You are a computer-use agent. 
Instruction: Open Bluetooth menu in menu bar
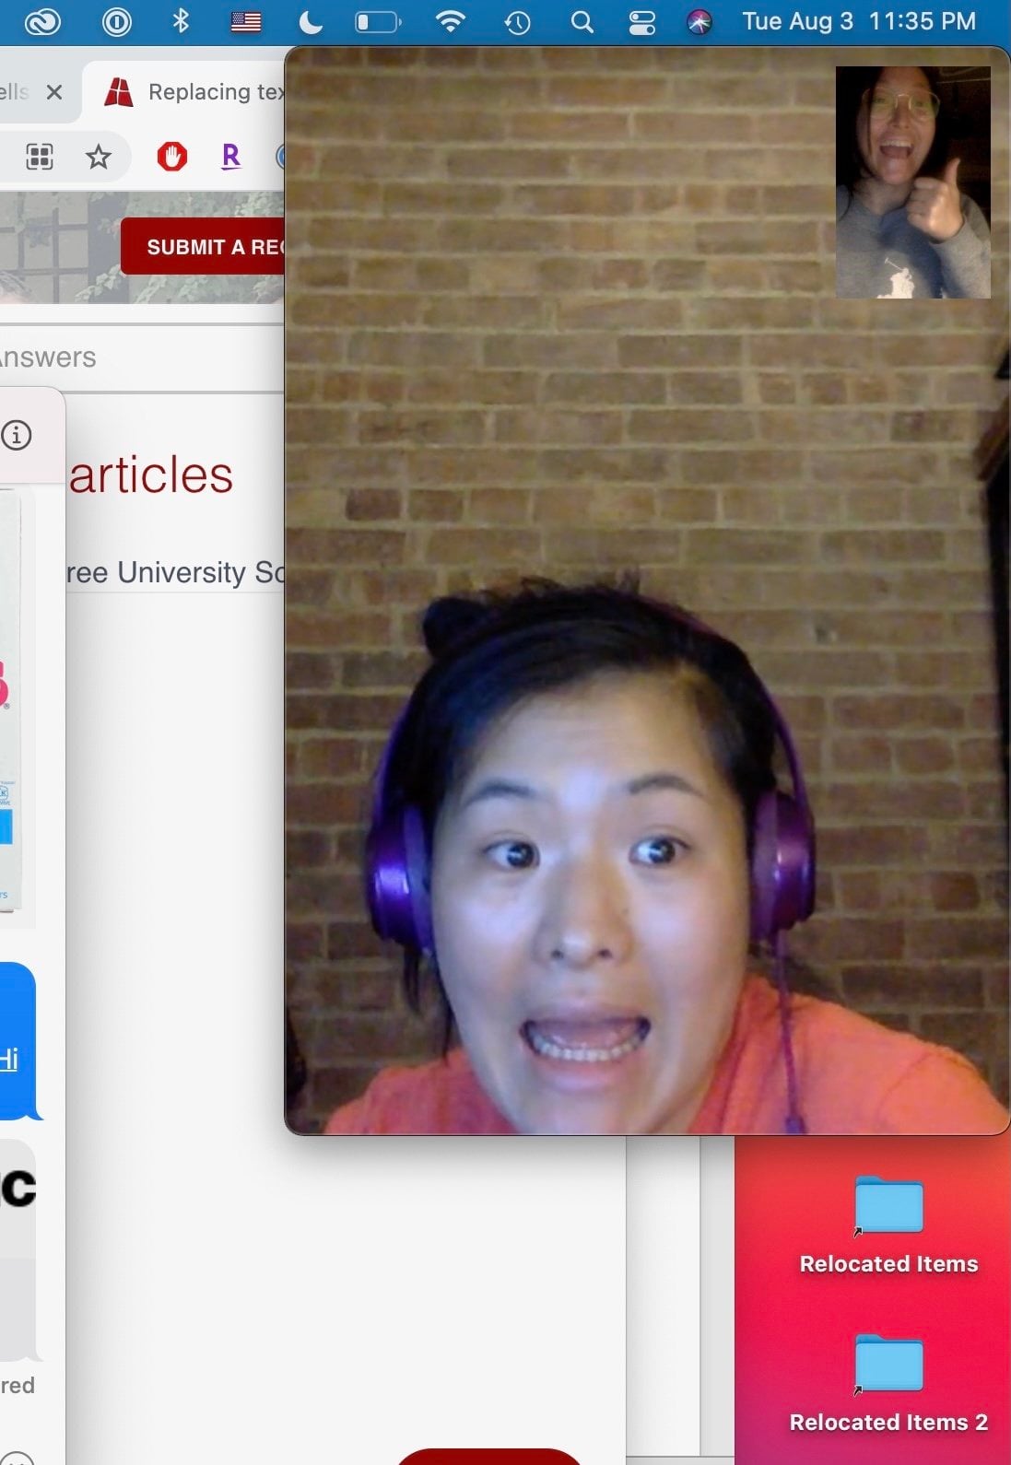pos(181,21)
